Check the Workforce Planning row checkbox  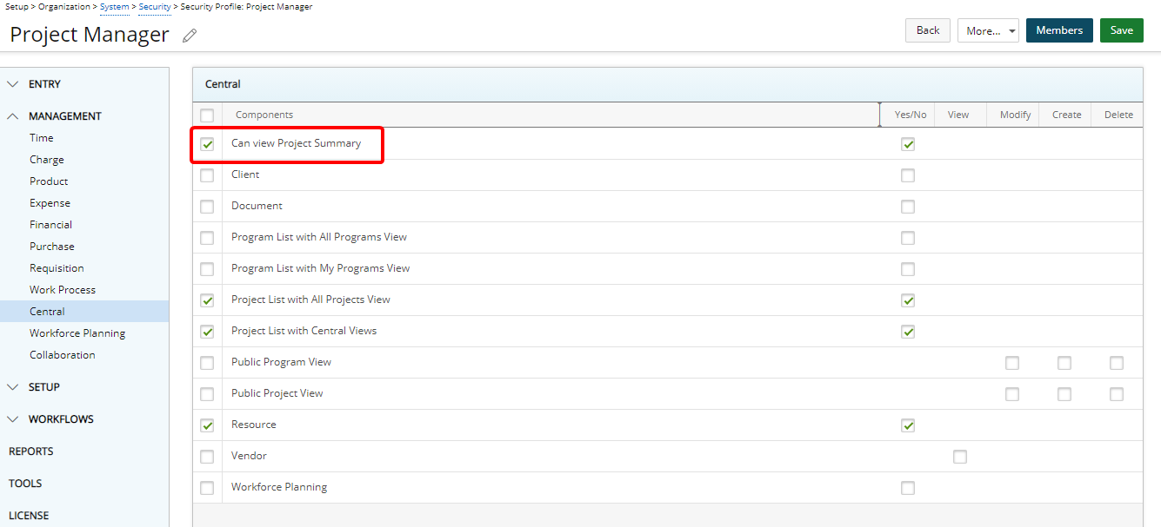pyautogui.click(x=207, y=488)
